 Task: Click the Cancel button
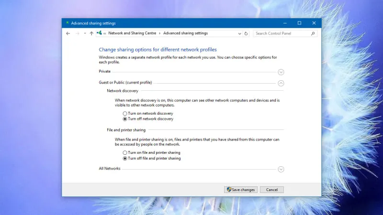coord(272,190)
